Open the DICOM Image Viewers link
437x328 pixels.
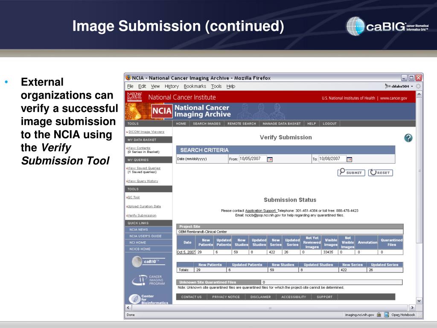click(x=146, y=132)
